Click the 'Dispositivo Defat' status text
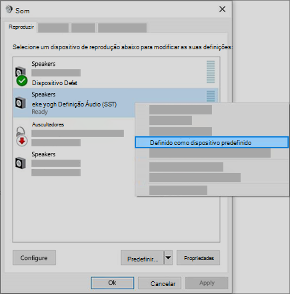Viewport: 290px width, 294px height. (55, 83)
